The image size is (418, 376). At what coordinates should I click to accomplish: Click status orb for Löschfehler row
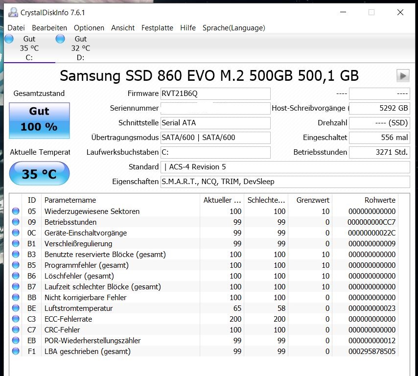click(16, 276)
